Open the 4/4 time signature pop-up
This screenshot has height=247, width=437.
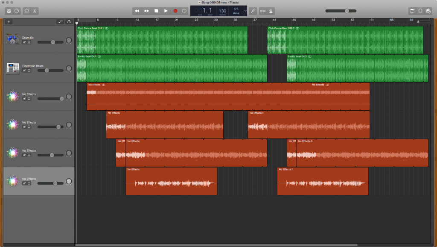[236, 9]
